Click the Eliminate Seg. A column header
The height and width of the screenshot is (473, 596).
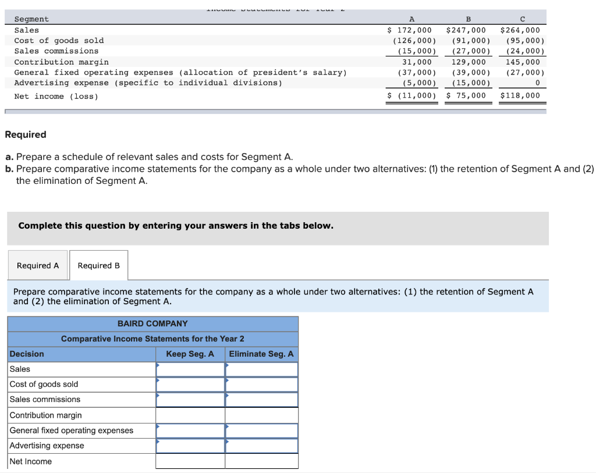(x=261, y=354)
